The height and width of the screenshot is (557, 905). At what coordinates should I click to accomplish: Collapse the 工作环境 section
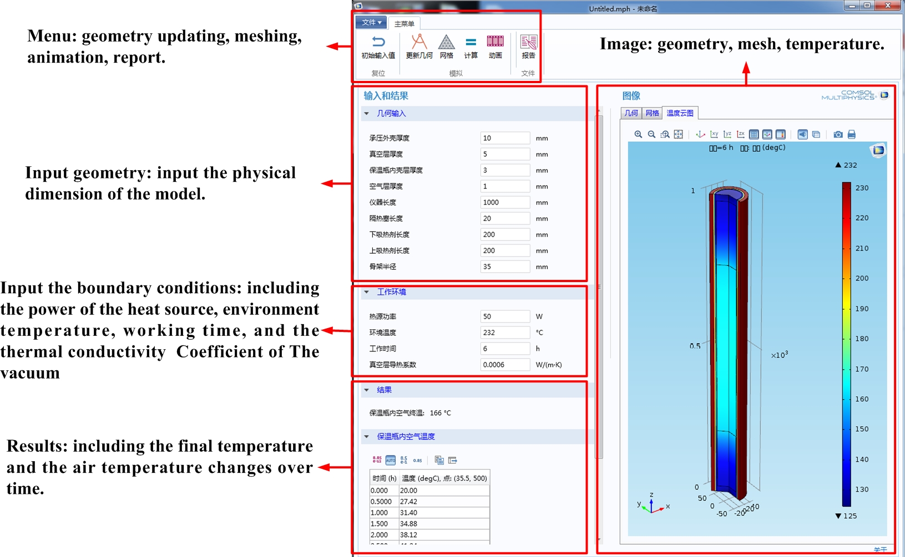tap(366, 292)
